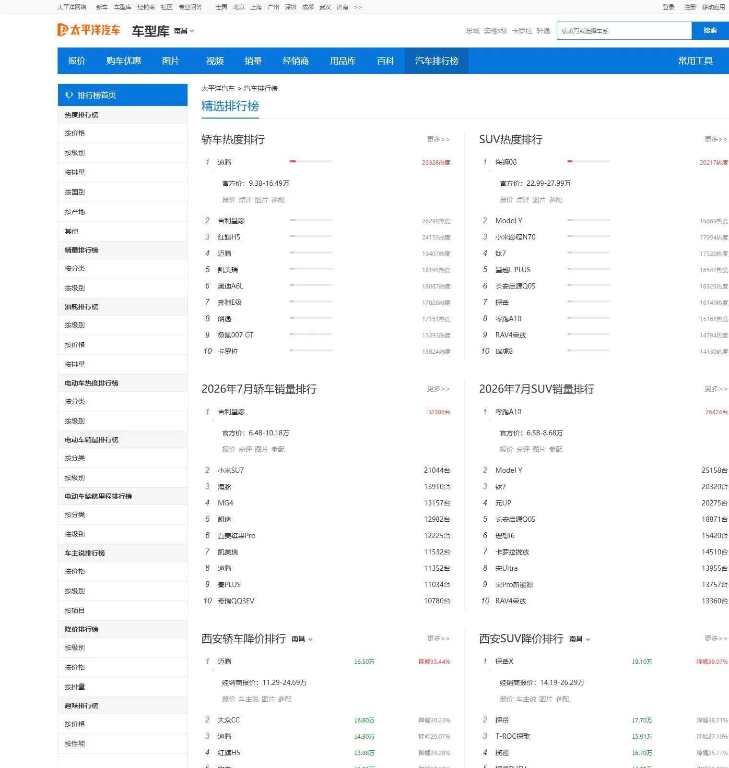The image size is (729, 768).
Task: Open 常用工具 menu in blue navigation bar
Action: coord(695,60)
